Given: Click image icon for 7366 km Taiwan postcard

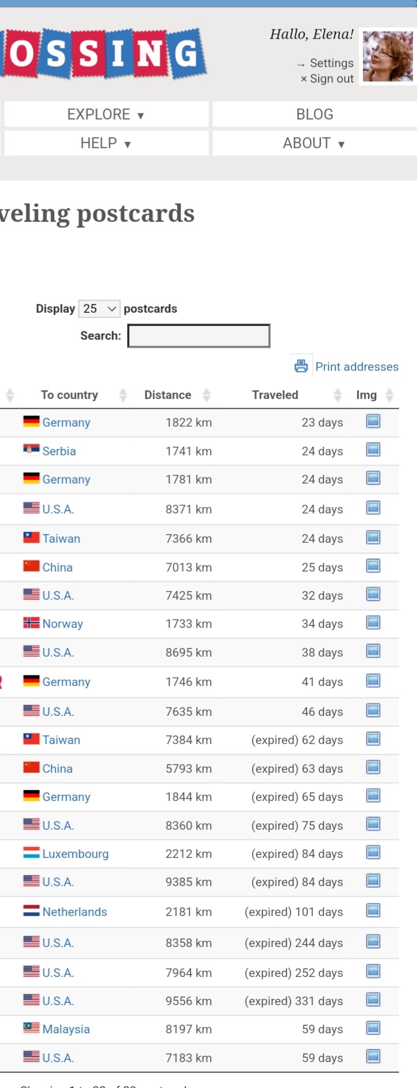Looking at the screenshot, I should click(373, 537).
